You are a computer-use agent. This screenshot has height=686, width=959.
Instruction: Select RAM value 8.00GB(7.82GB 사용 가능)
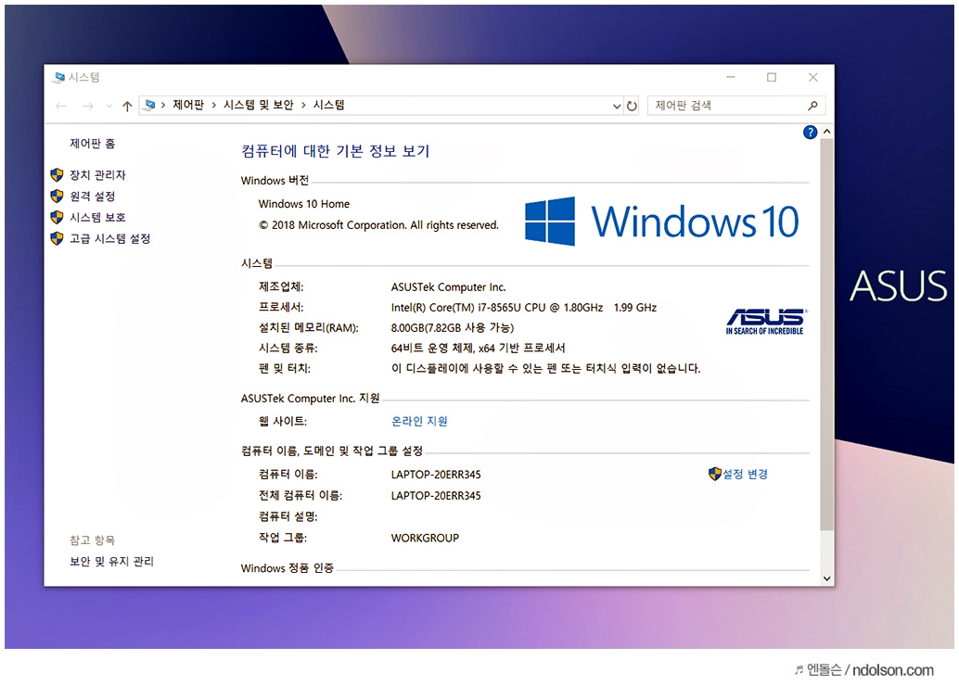(x=453, y=328)
